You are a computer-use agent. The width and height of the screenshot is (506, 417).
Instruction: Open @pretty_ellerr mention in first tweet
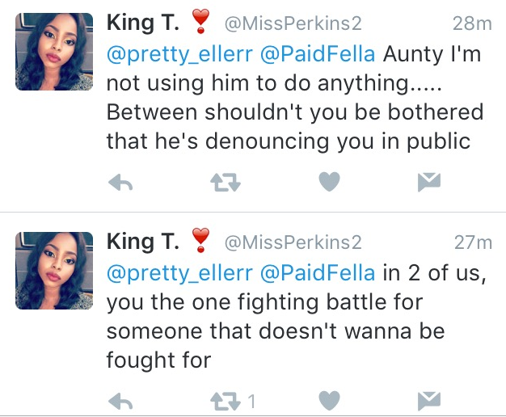click(179, 54)
